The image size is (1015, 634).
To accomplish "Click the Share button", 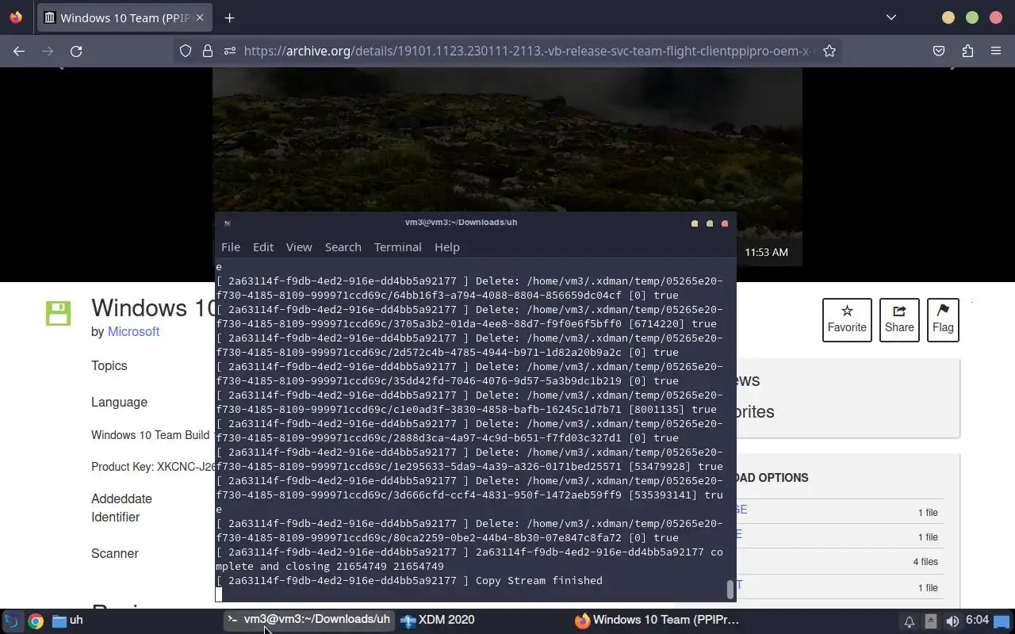I will [899, 320].
